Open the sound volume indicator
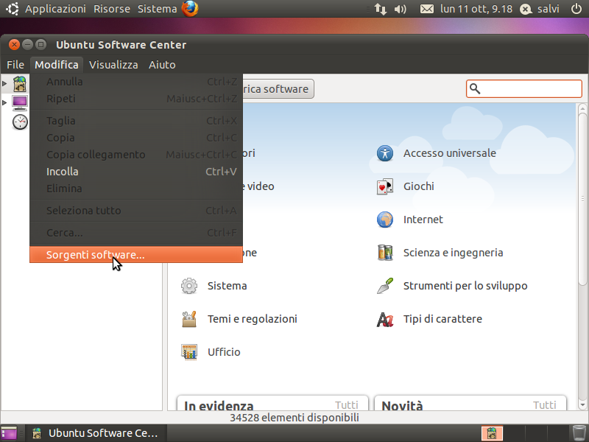 click(400, 9)
